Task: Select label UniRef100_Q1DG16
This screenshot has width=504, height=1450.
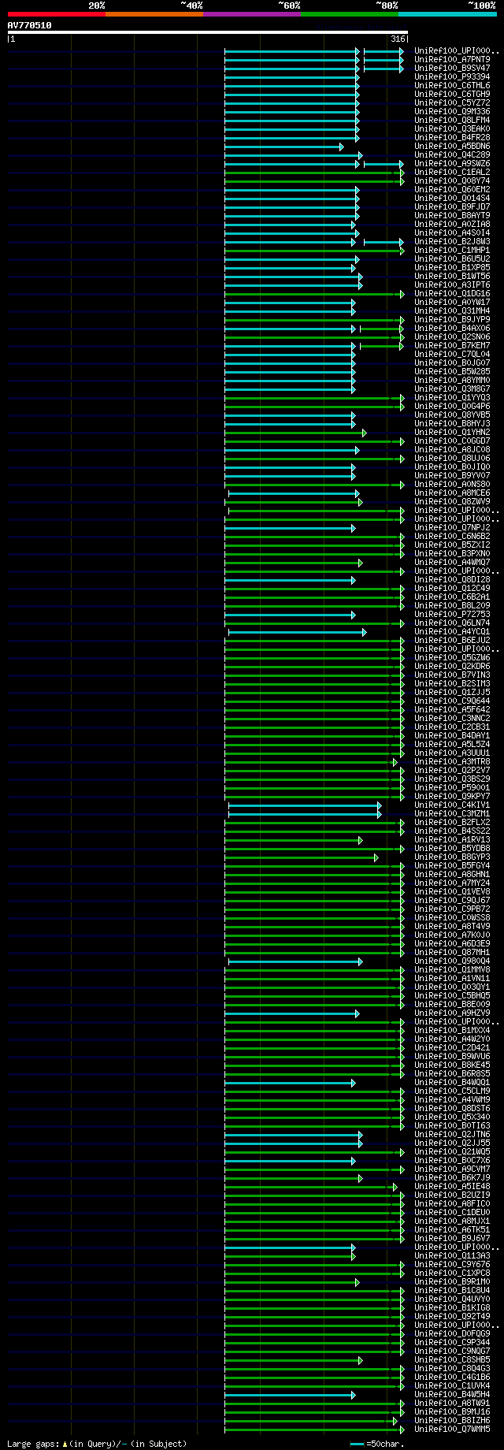Action: click(x=452, y=294)
